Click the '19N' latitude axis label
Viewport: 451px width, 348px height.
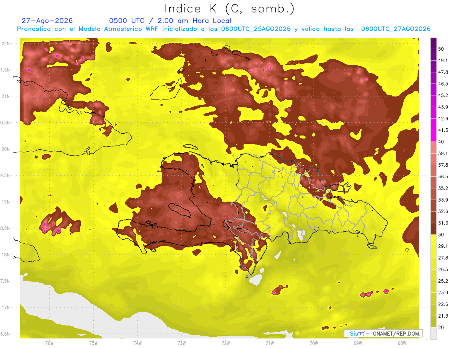point(6,202)
